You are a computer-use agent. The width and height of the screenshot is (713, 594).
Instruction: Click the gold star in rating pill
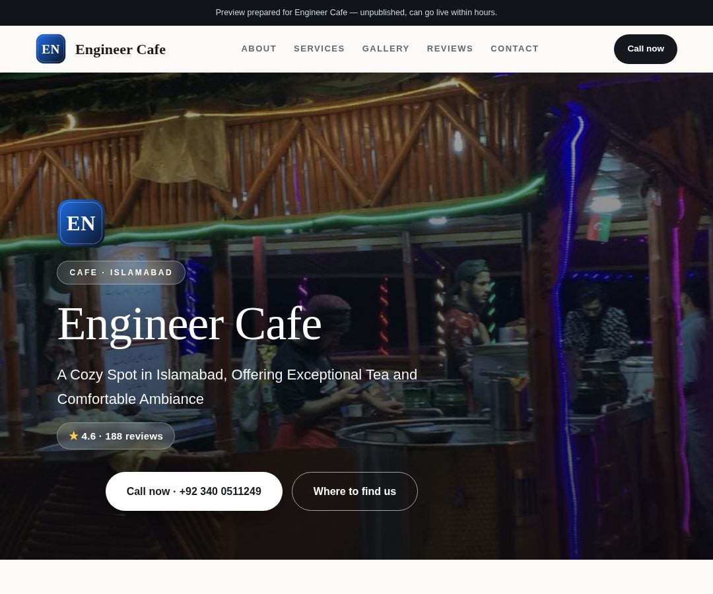pos(74,436)
